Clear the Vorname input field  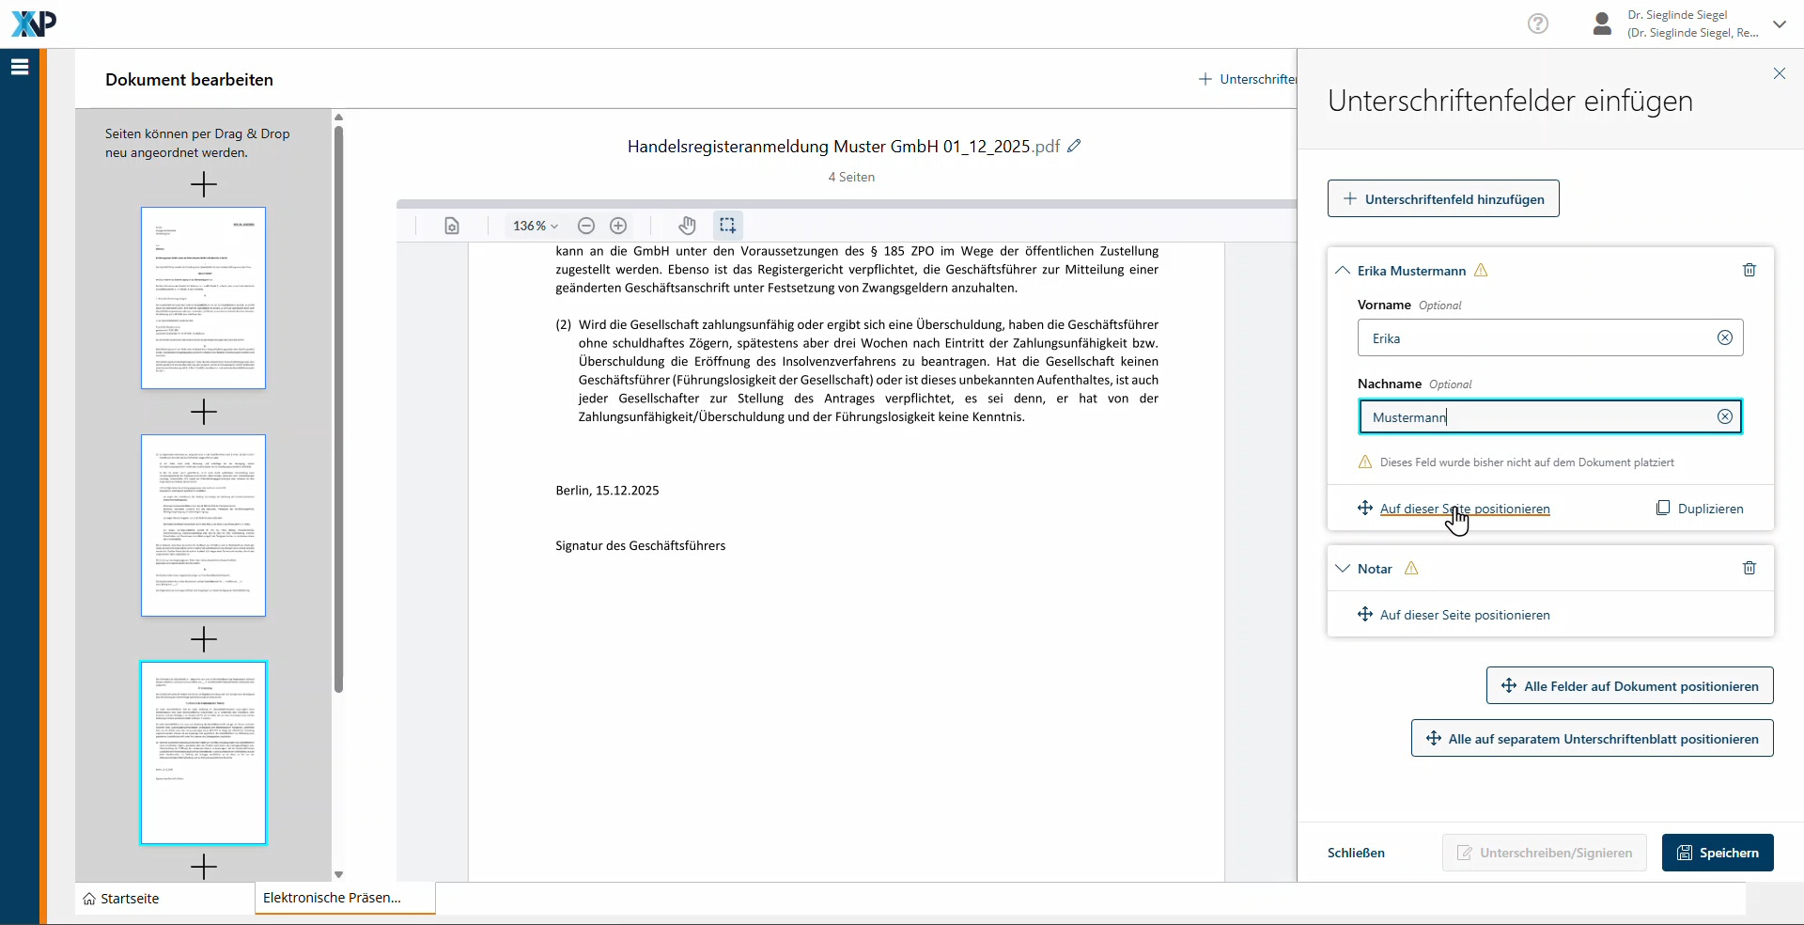pyautogui.click(x=1724, y=338)
